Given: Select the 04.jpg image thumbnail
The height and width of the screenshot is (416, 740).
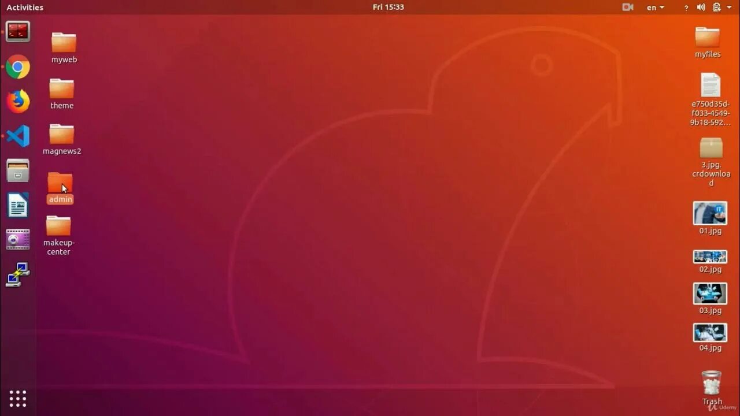Looking at the screenshot, I should coord(710,333).
